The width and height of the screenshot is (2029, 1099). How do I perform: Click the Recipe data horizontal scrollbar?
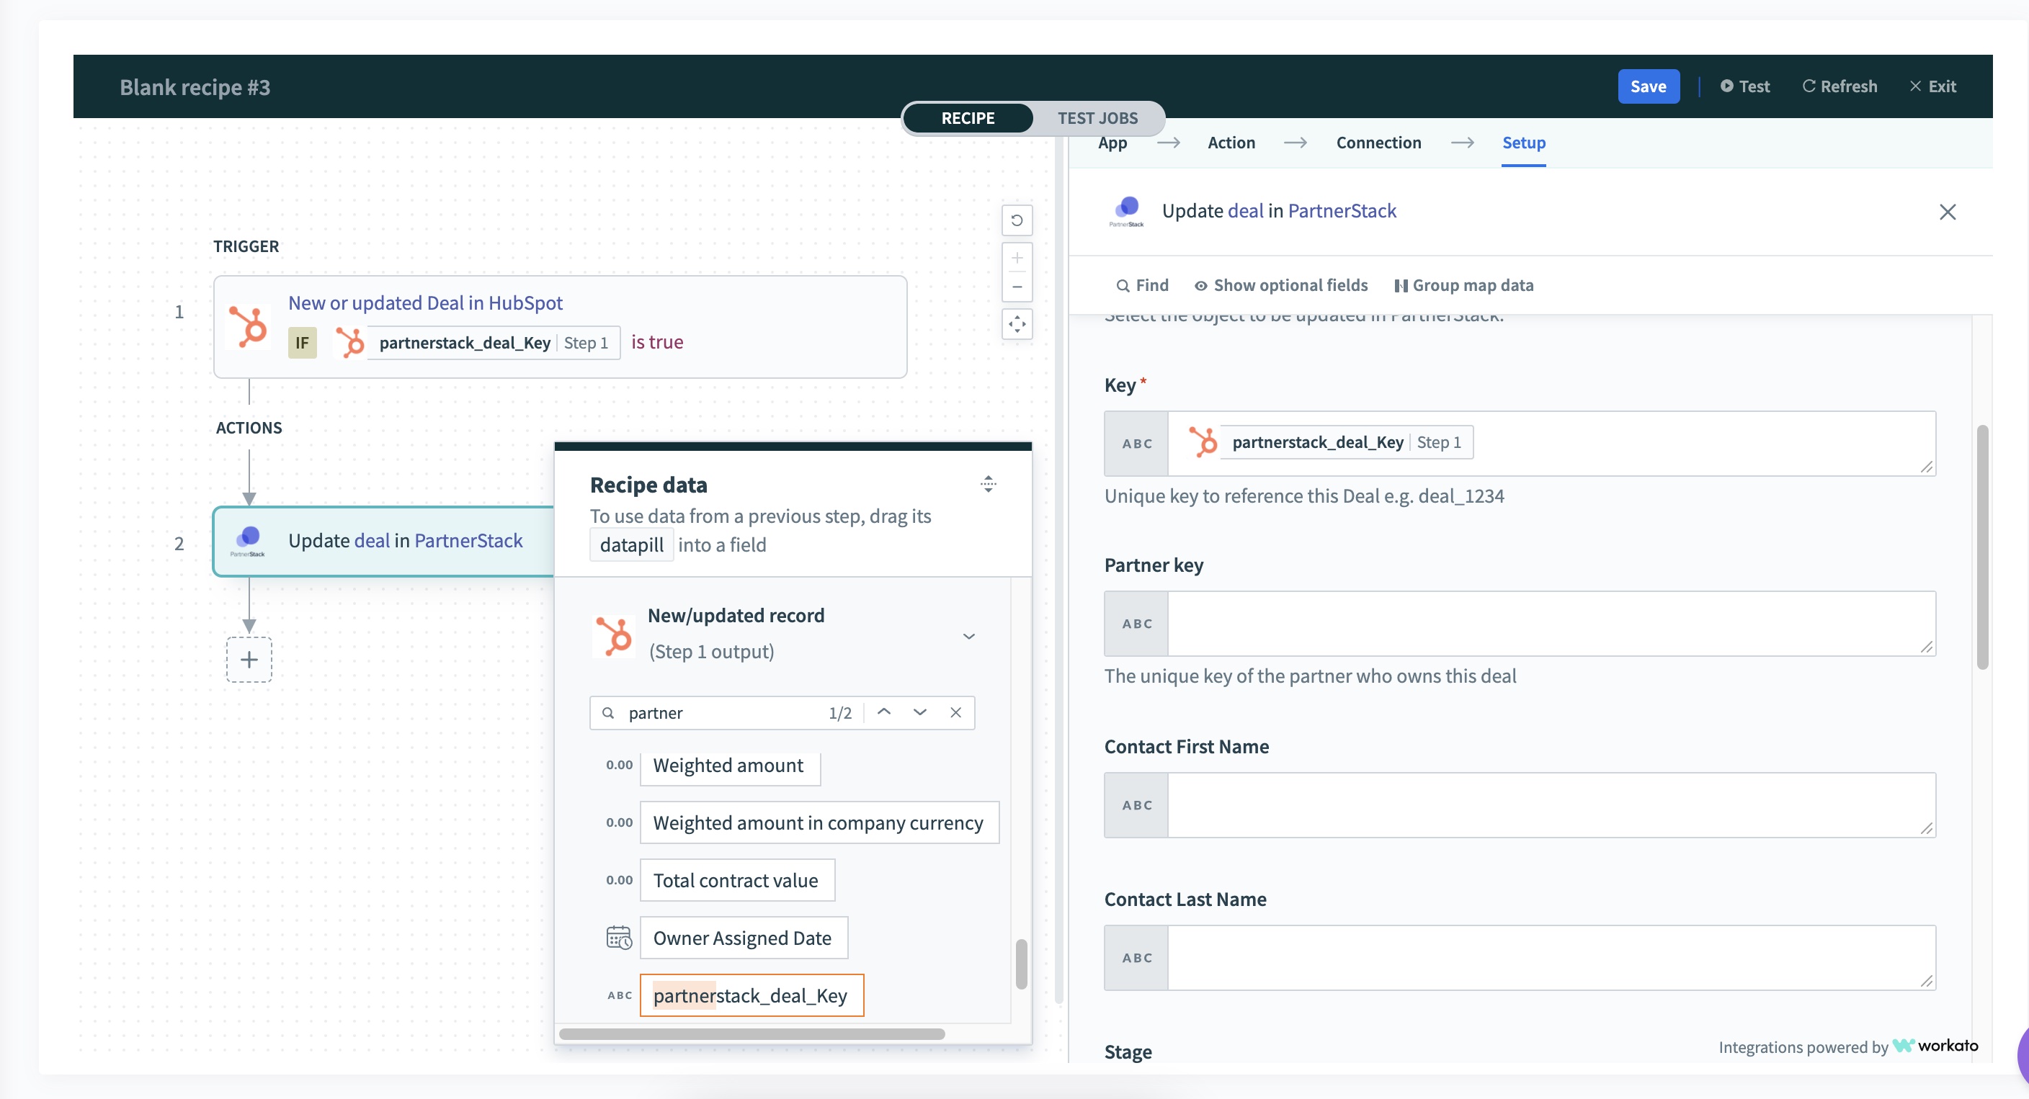(x=752, y=1033)
